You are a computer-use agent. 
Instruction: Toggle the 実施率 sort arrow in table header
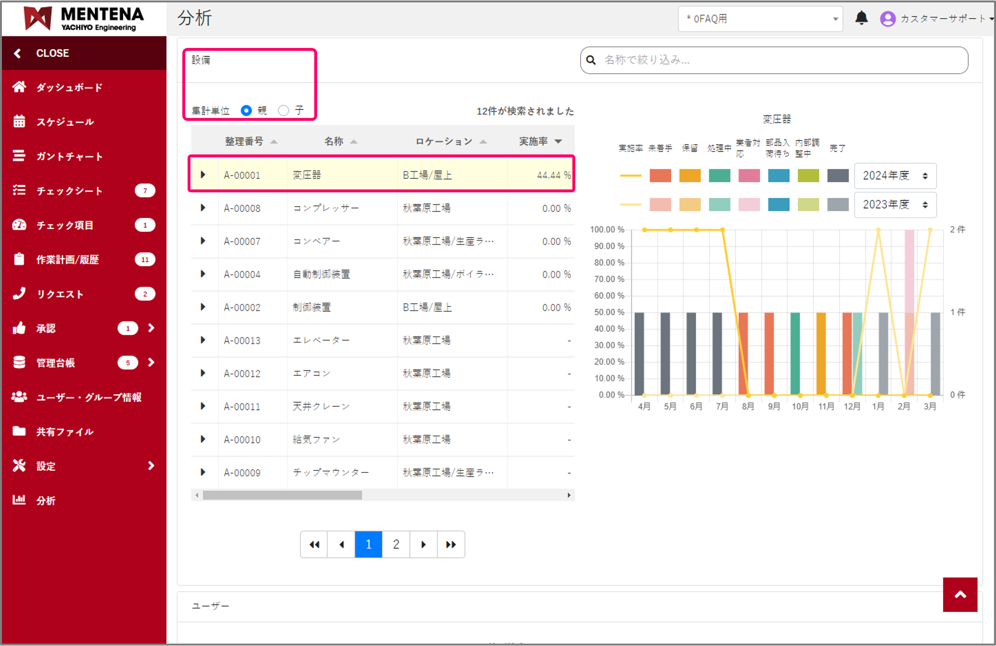pyautogui.click(x=558, y=141)
